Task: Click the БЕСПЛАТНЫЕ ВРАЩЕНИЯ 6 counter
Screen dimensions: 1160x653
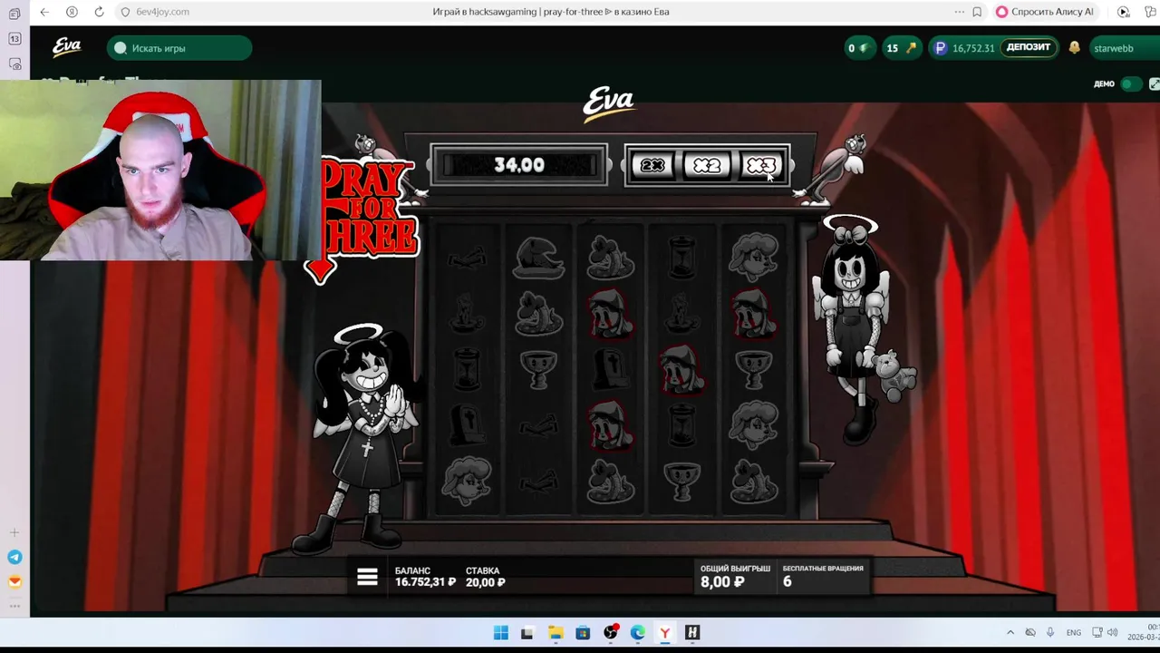Action: point(823,576)
